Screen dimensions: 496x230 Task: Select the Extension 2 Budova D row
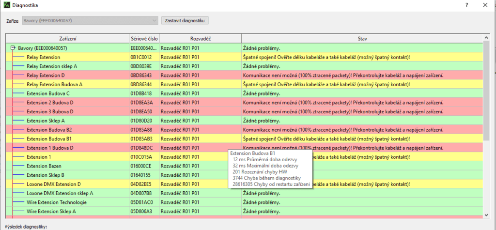[x=245, y=103]
